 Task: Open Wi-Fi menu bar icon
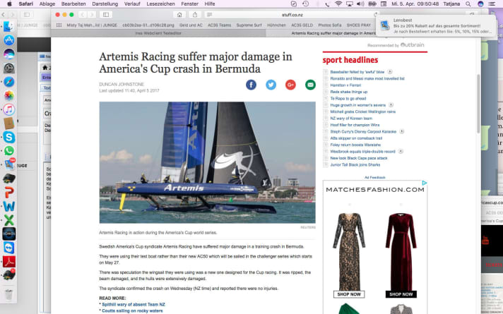click(338, 4)
